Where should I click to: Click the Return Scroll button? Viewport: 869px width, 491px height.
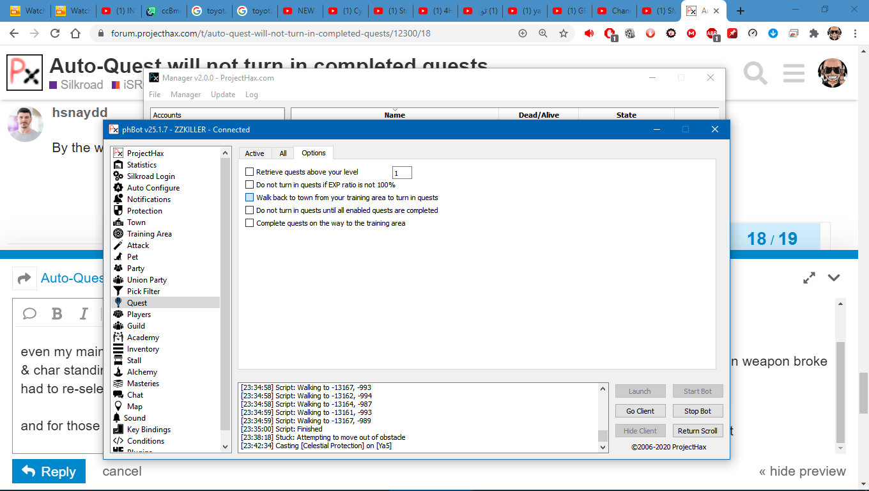[x=697, y=431]
